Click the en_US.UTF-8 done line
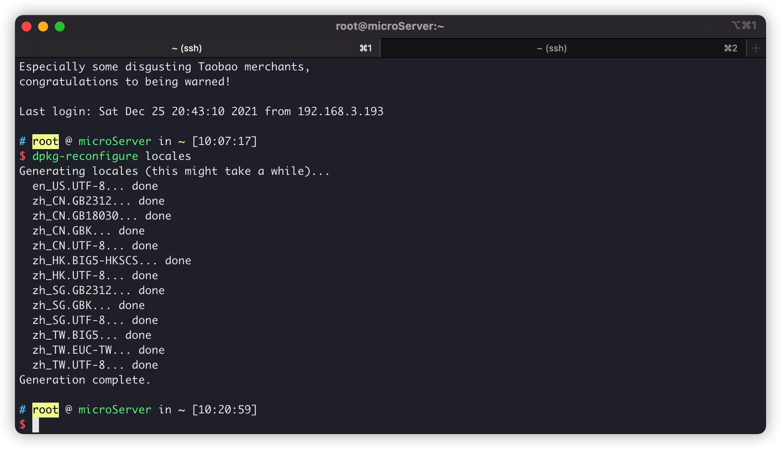 tap(95, 186)
